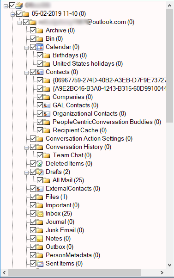Select the 05-02-2019 11-40 folder label
The image size is (174, 278).
[x=59, y=14]
